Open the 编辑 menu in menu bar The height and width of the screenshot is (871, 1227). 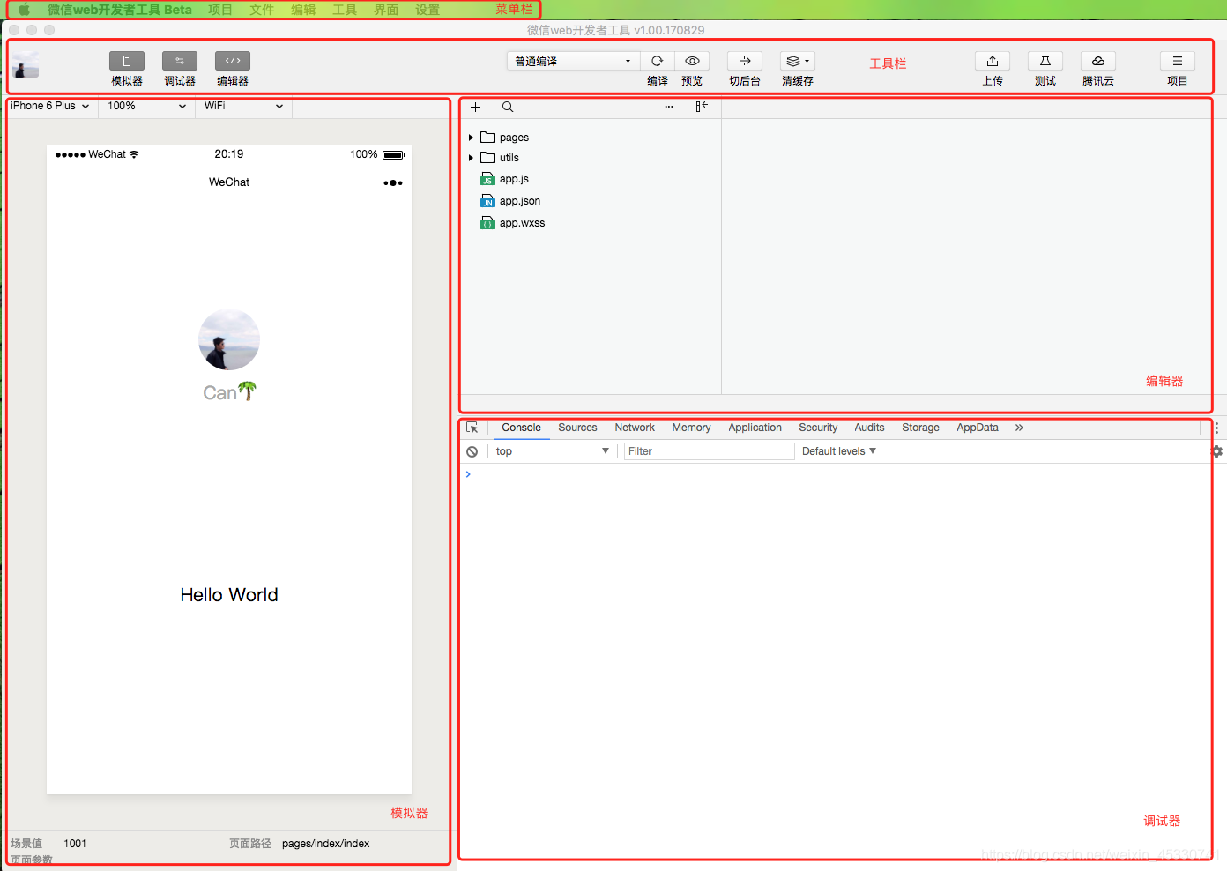click(x=303, y=10)
